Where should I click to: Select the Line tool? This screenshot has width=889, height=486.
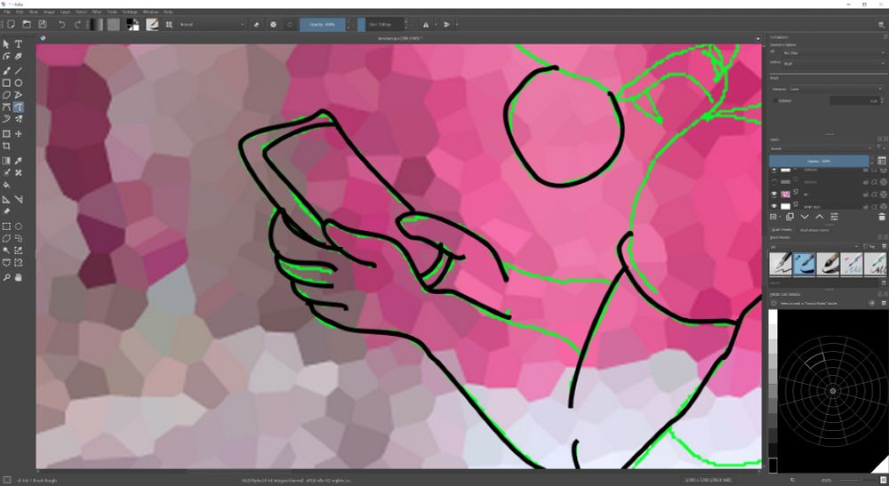(x=18, y=71)
